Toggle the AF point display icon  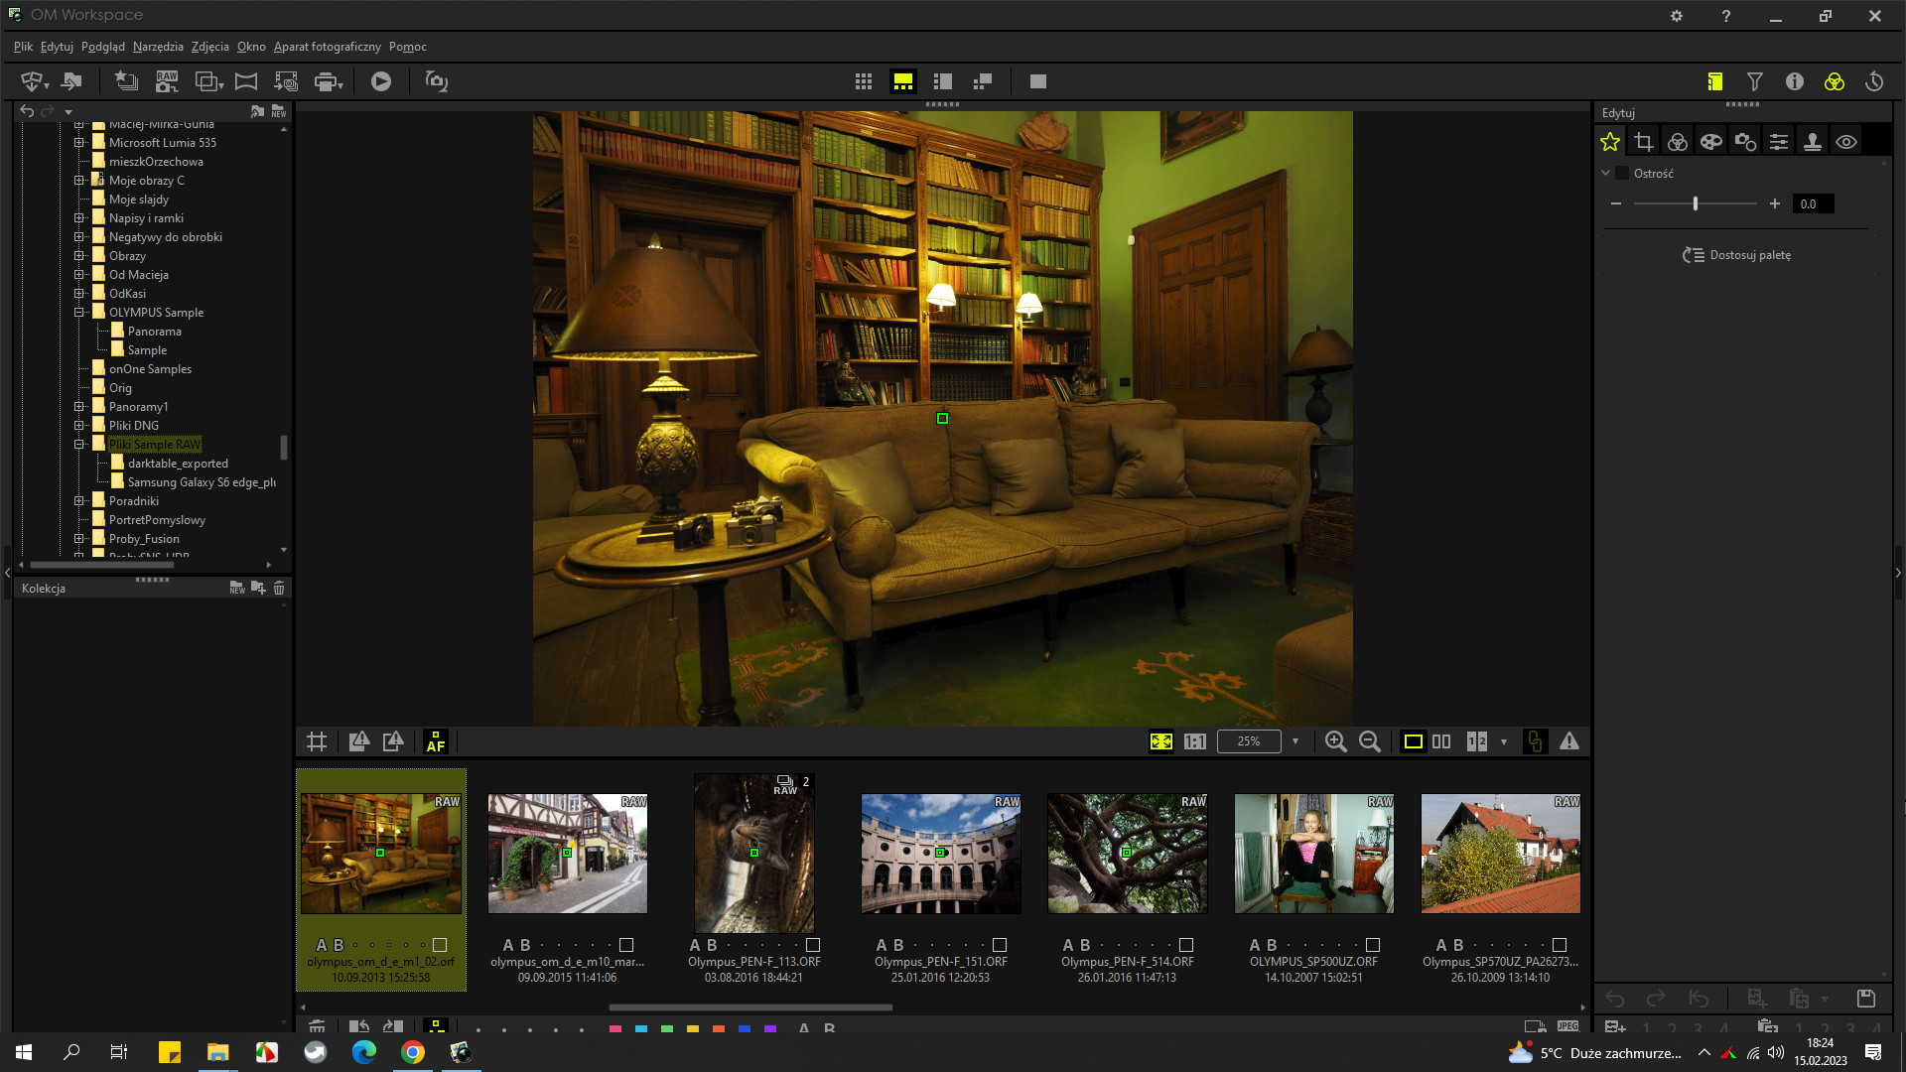point(436,741)
